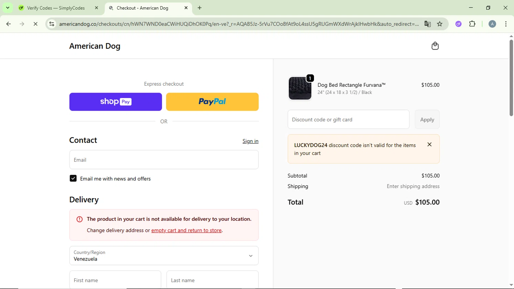Click the Enter shipping address text
The height and width of the screenshot is (289, 514).
click(413, 186)
